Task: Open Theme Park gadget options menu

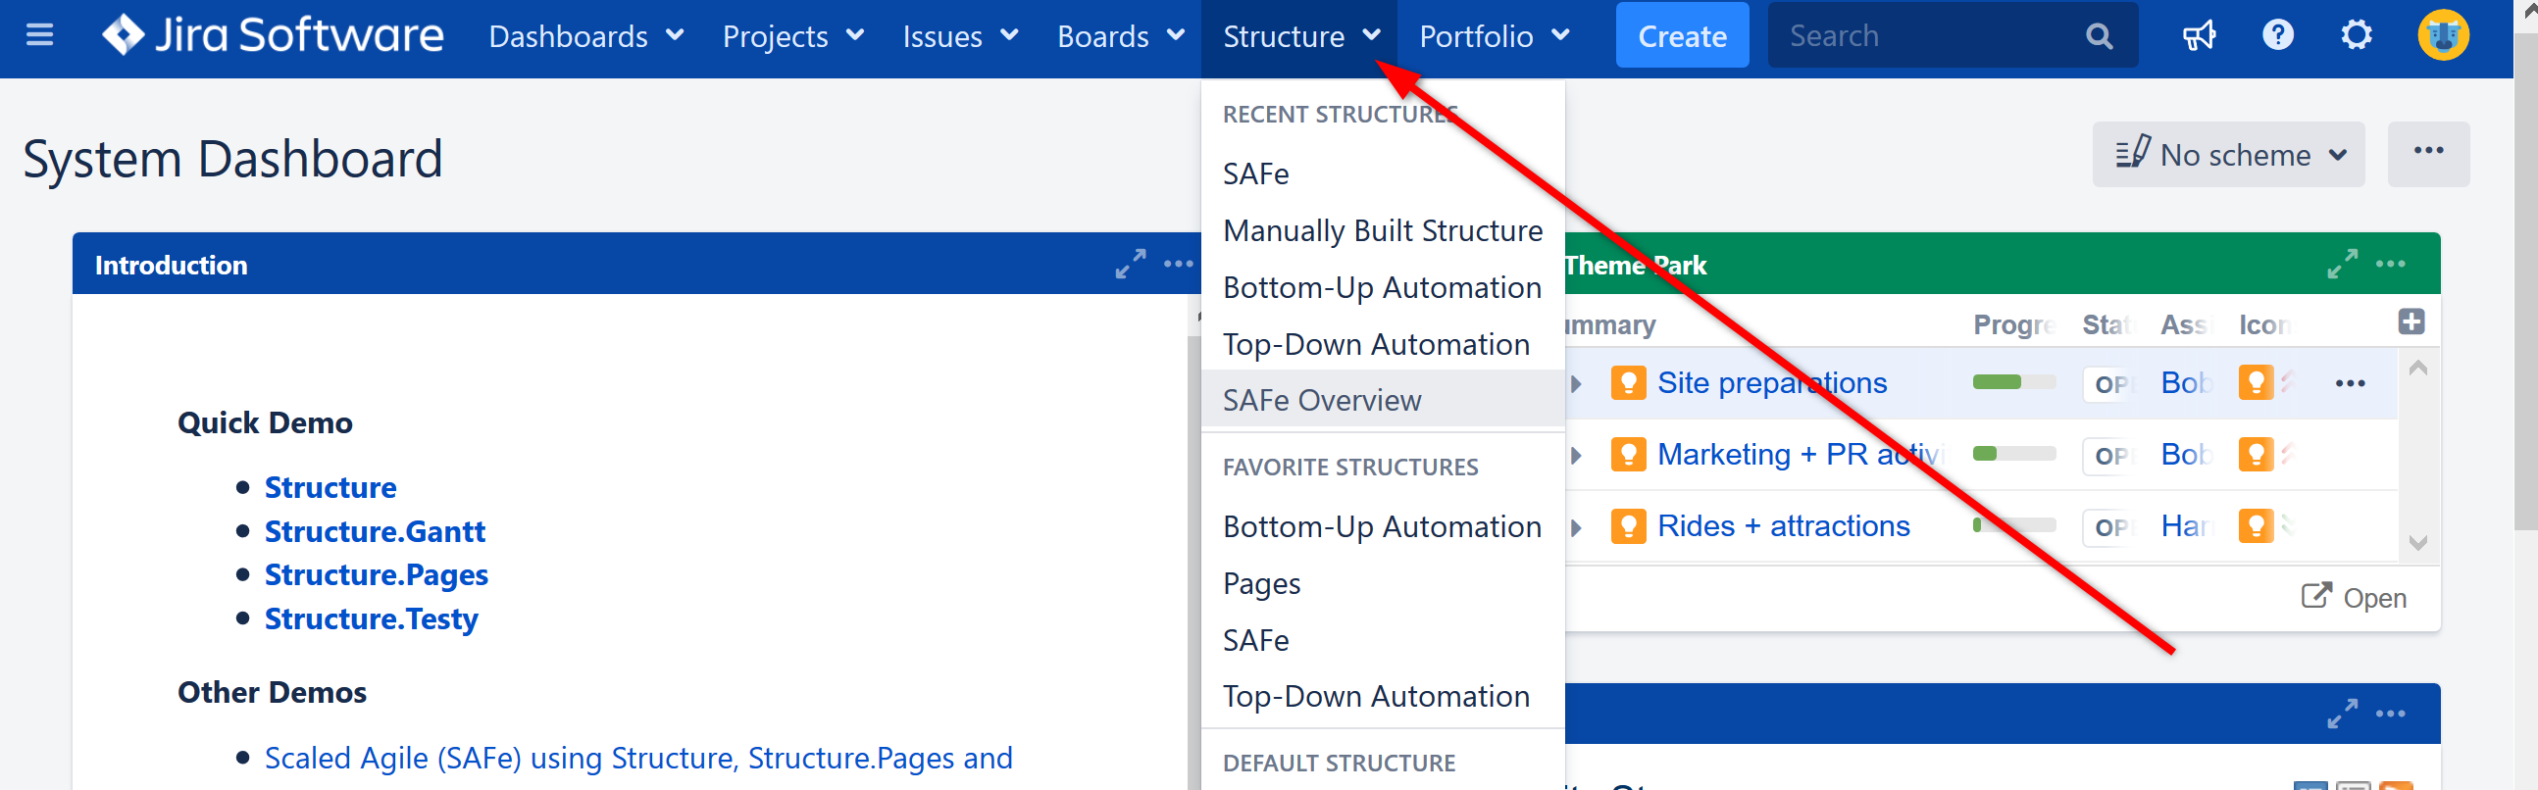Action: 2390,264
